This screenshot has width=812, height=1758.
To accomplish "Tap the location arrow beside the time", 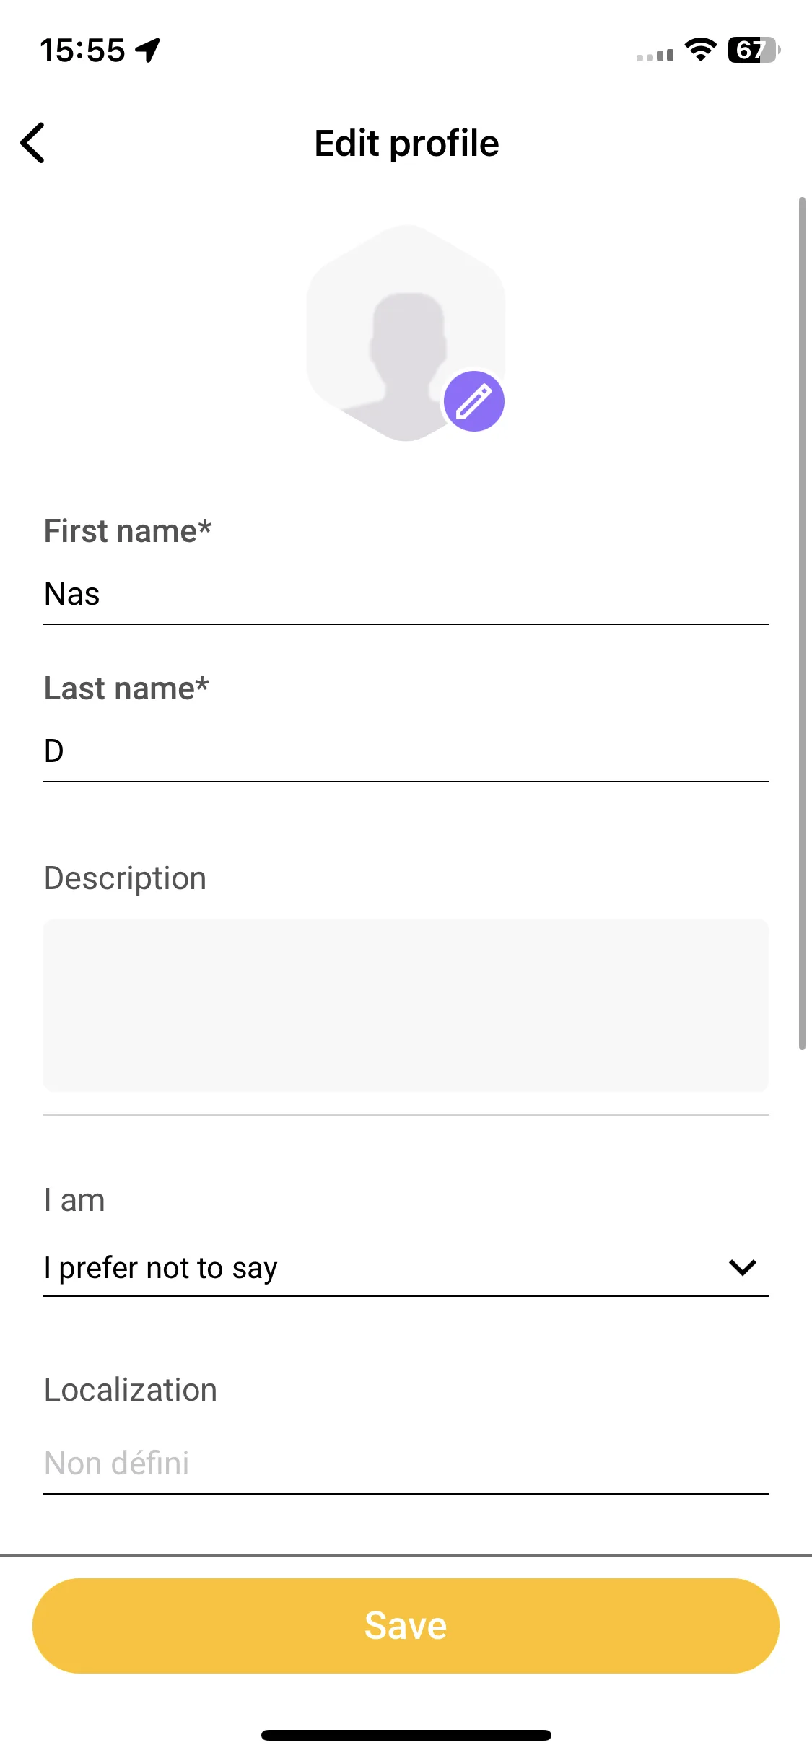I will pyautogui.click(x=148, y=51).
